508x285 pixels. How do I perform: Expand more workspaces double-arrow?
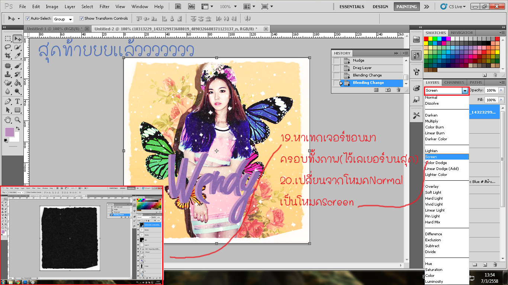click(426, 7)
